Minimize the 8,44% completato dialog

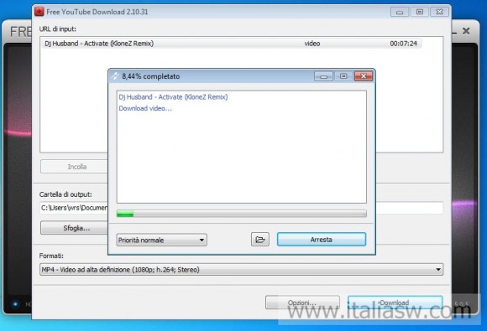tap(323, 76)
